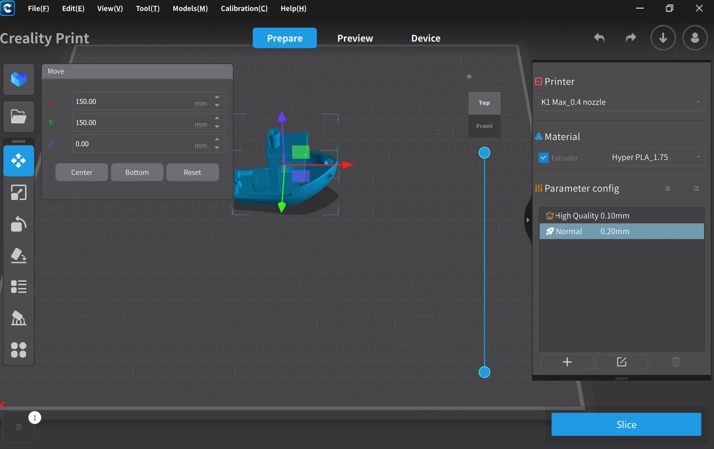Click the home view icon
The width and height of the screenshot is (714, 449).
pyautogui.click(x=469, y=77)
